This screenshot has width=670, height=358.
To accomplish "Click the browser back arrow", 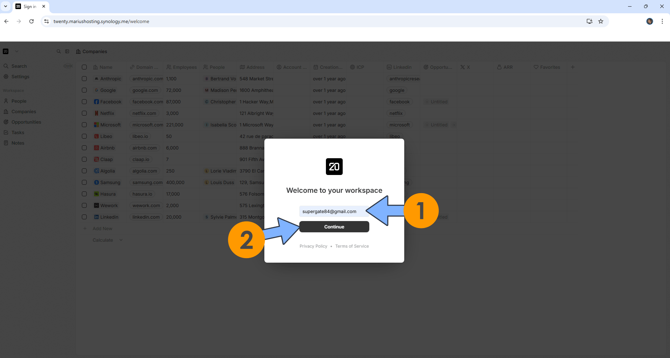I will (x=6, y=21).
